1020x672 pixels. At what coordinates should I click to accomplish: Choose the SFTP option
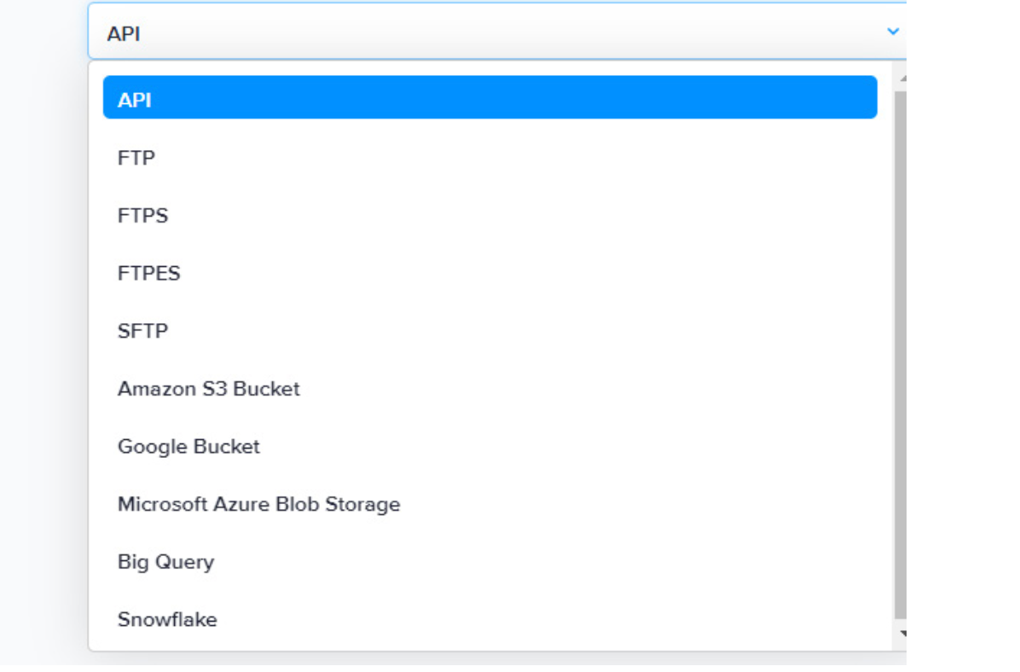[143, 331]
